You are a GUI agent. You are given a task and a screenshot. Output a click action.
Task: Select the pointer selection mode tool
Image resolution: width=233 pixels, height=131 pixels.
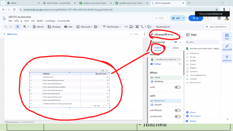pos(17,26)
